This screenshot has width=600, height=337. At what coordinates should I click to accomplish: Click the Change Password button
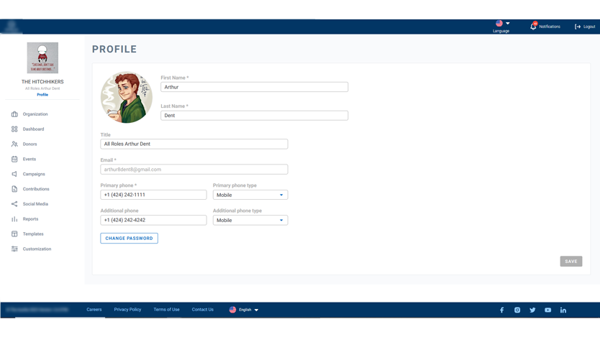pyautogui.click(x=129, y=238)
